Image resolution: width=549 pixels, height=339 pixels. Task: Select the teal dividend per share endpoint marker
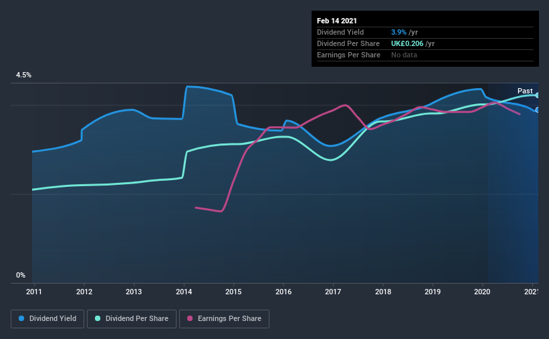[x=537, y=95]
